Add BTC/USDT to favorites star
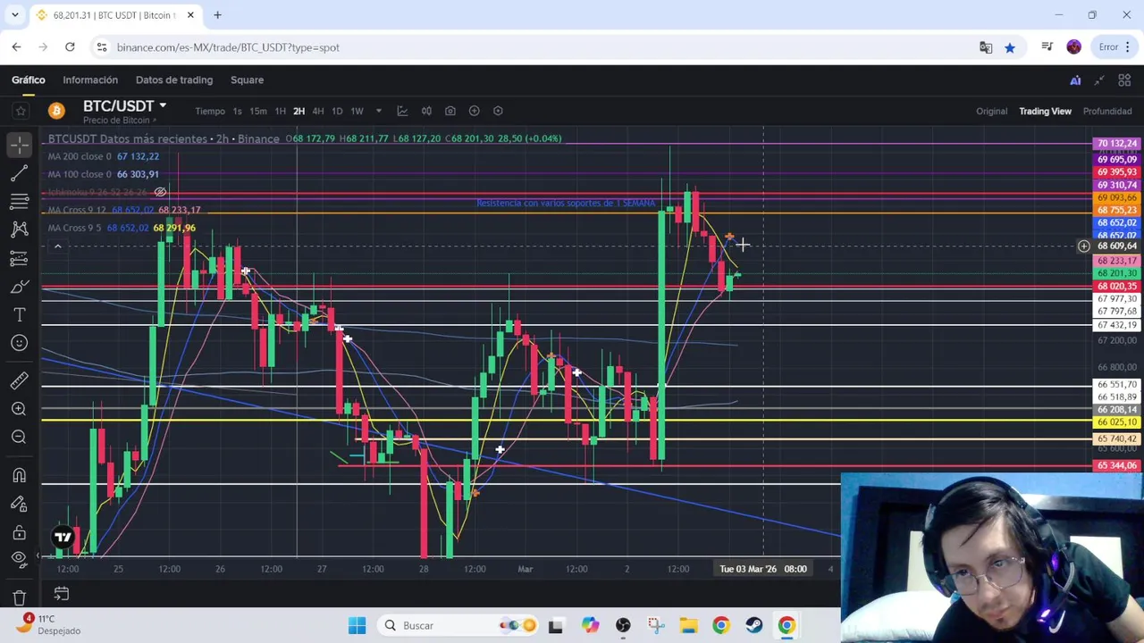Image resolution: width=1144 pixels, height=643 pixels. 20,111
